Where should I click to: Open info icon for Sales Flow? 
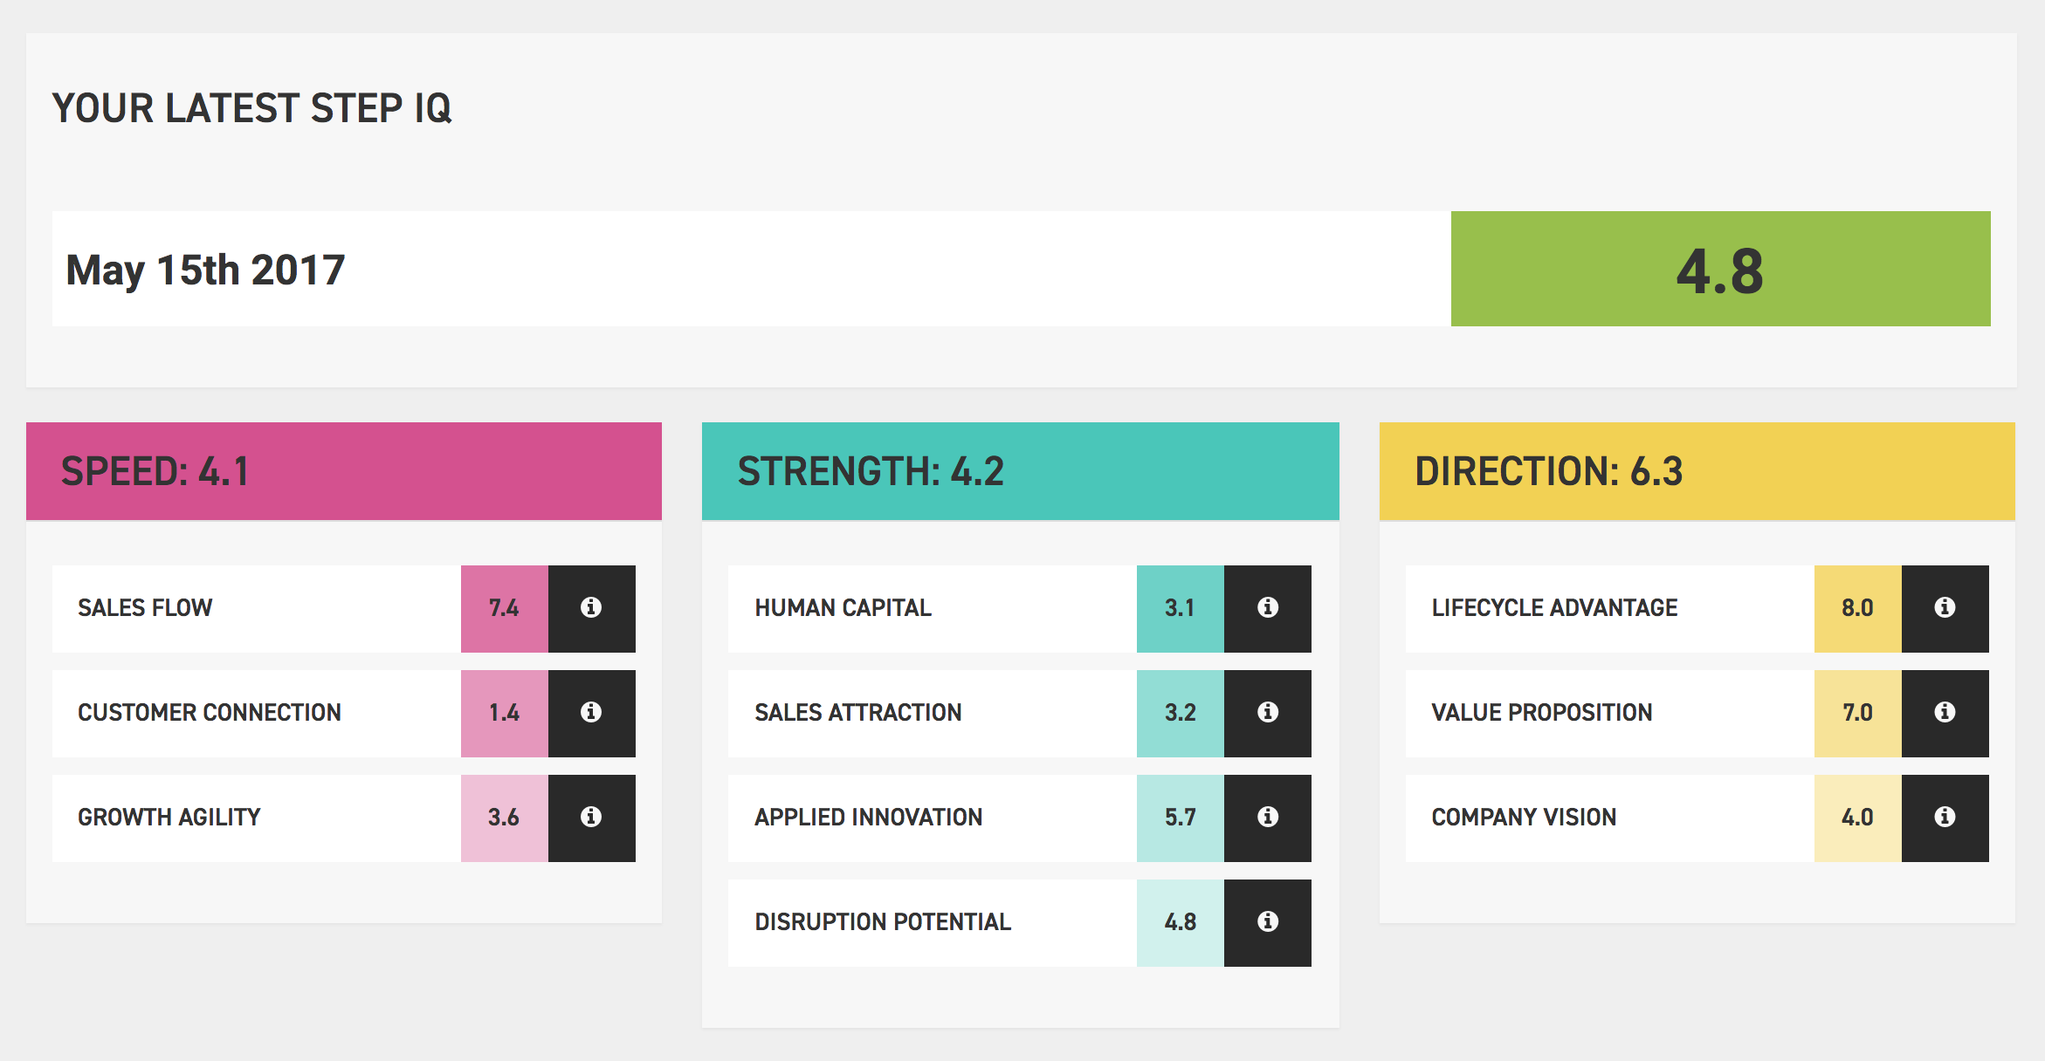(591, 608)
